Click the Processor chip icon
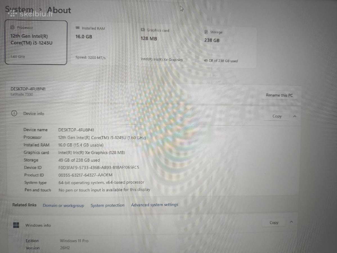Screen dimensions: 337x253 (x=12, y=27)
